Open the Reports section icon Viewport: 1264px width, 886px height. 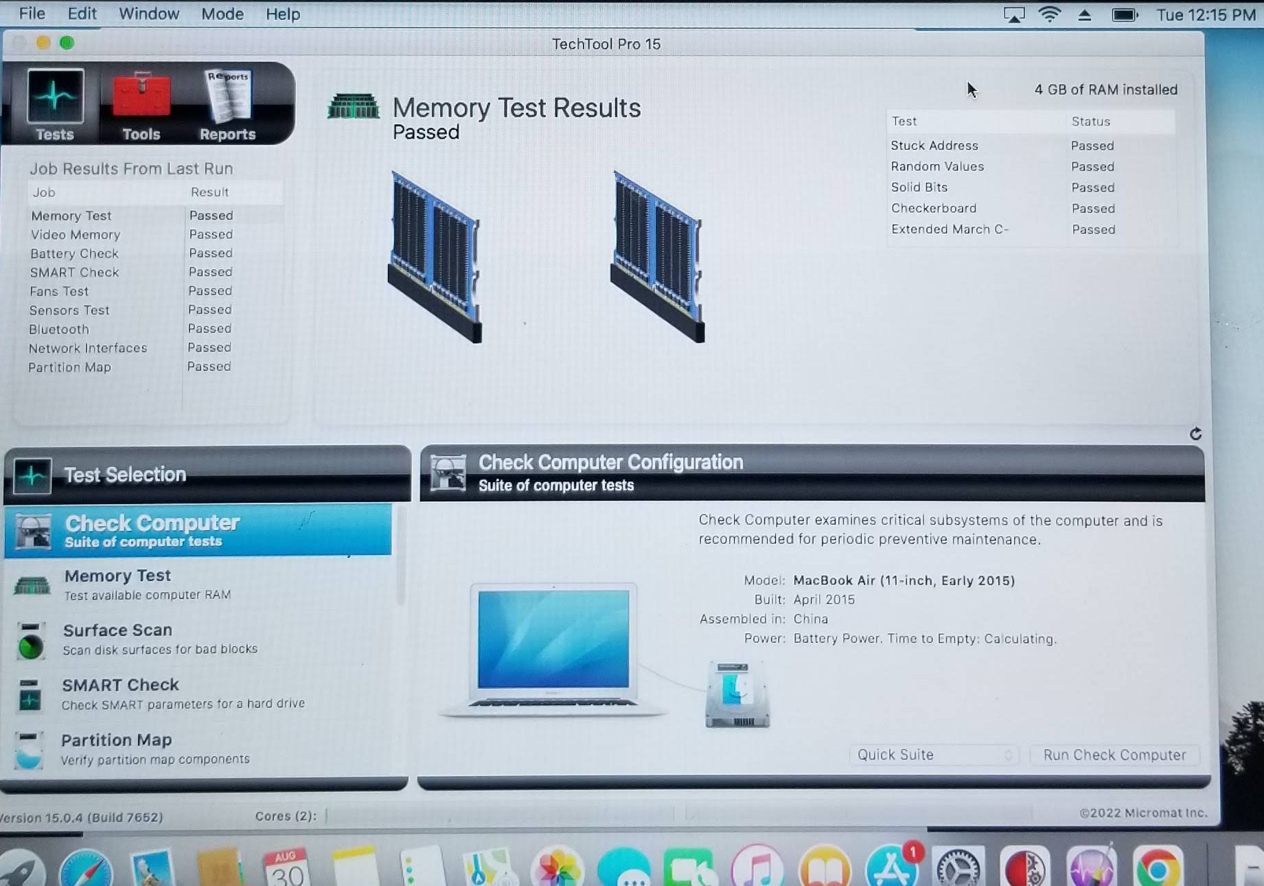click(x=227, y=104)
